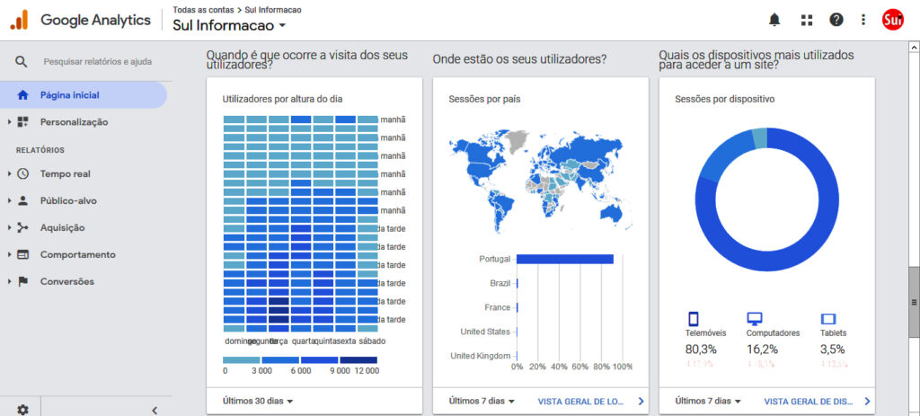Open Últimos 7 dias dropdown on country card
Viewport: 920px width, 416px height.
point(482,402)
